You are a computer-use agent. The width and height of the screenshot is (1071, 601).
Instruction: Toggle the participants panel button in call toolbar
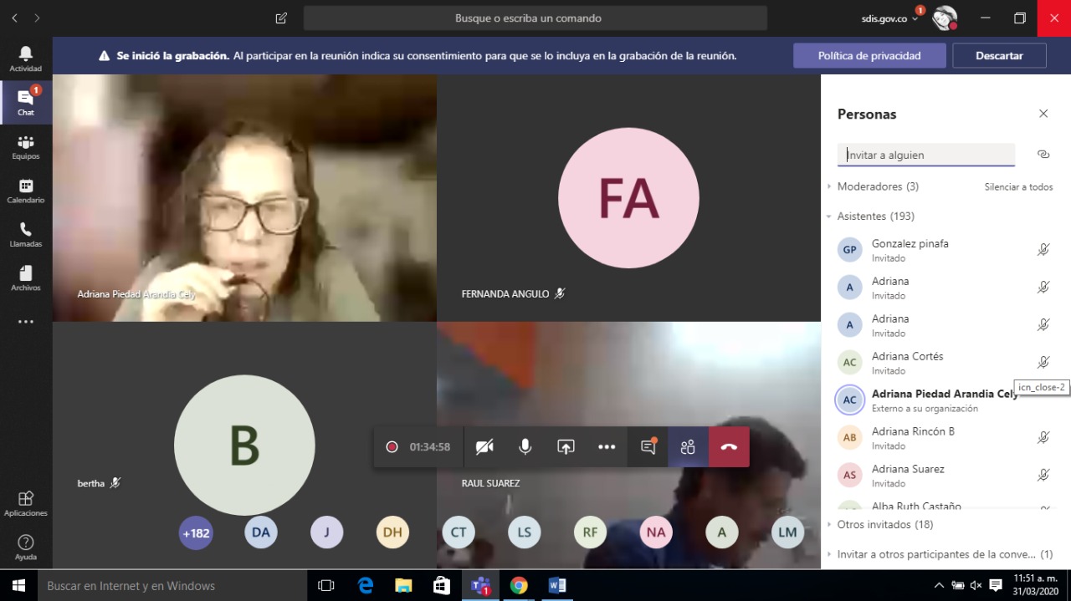click(688, 447)
